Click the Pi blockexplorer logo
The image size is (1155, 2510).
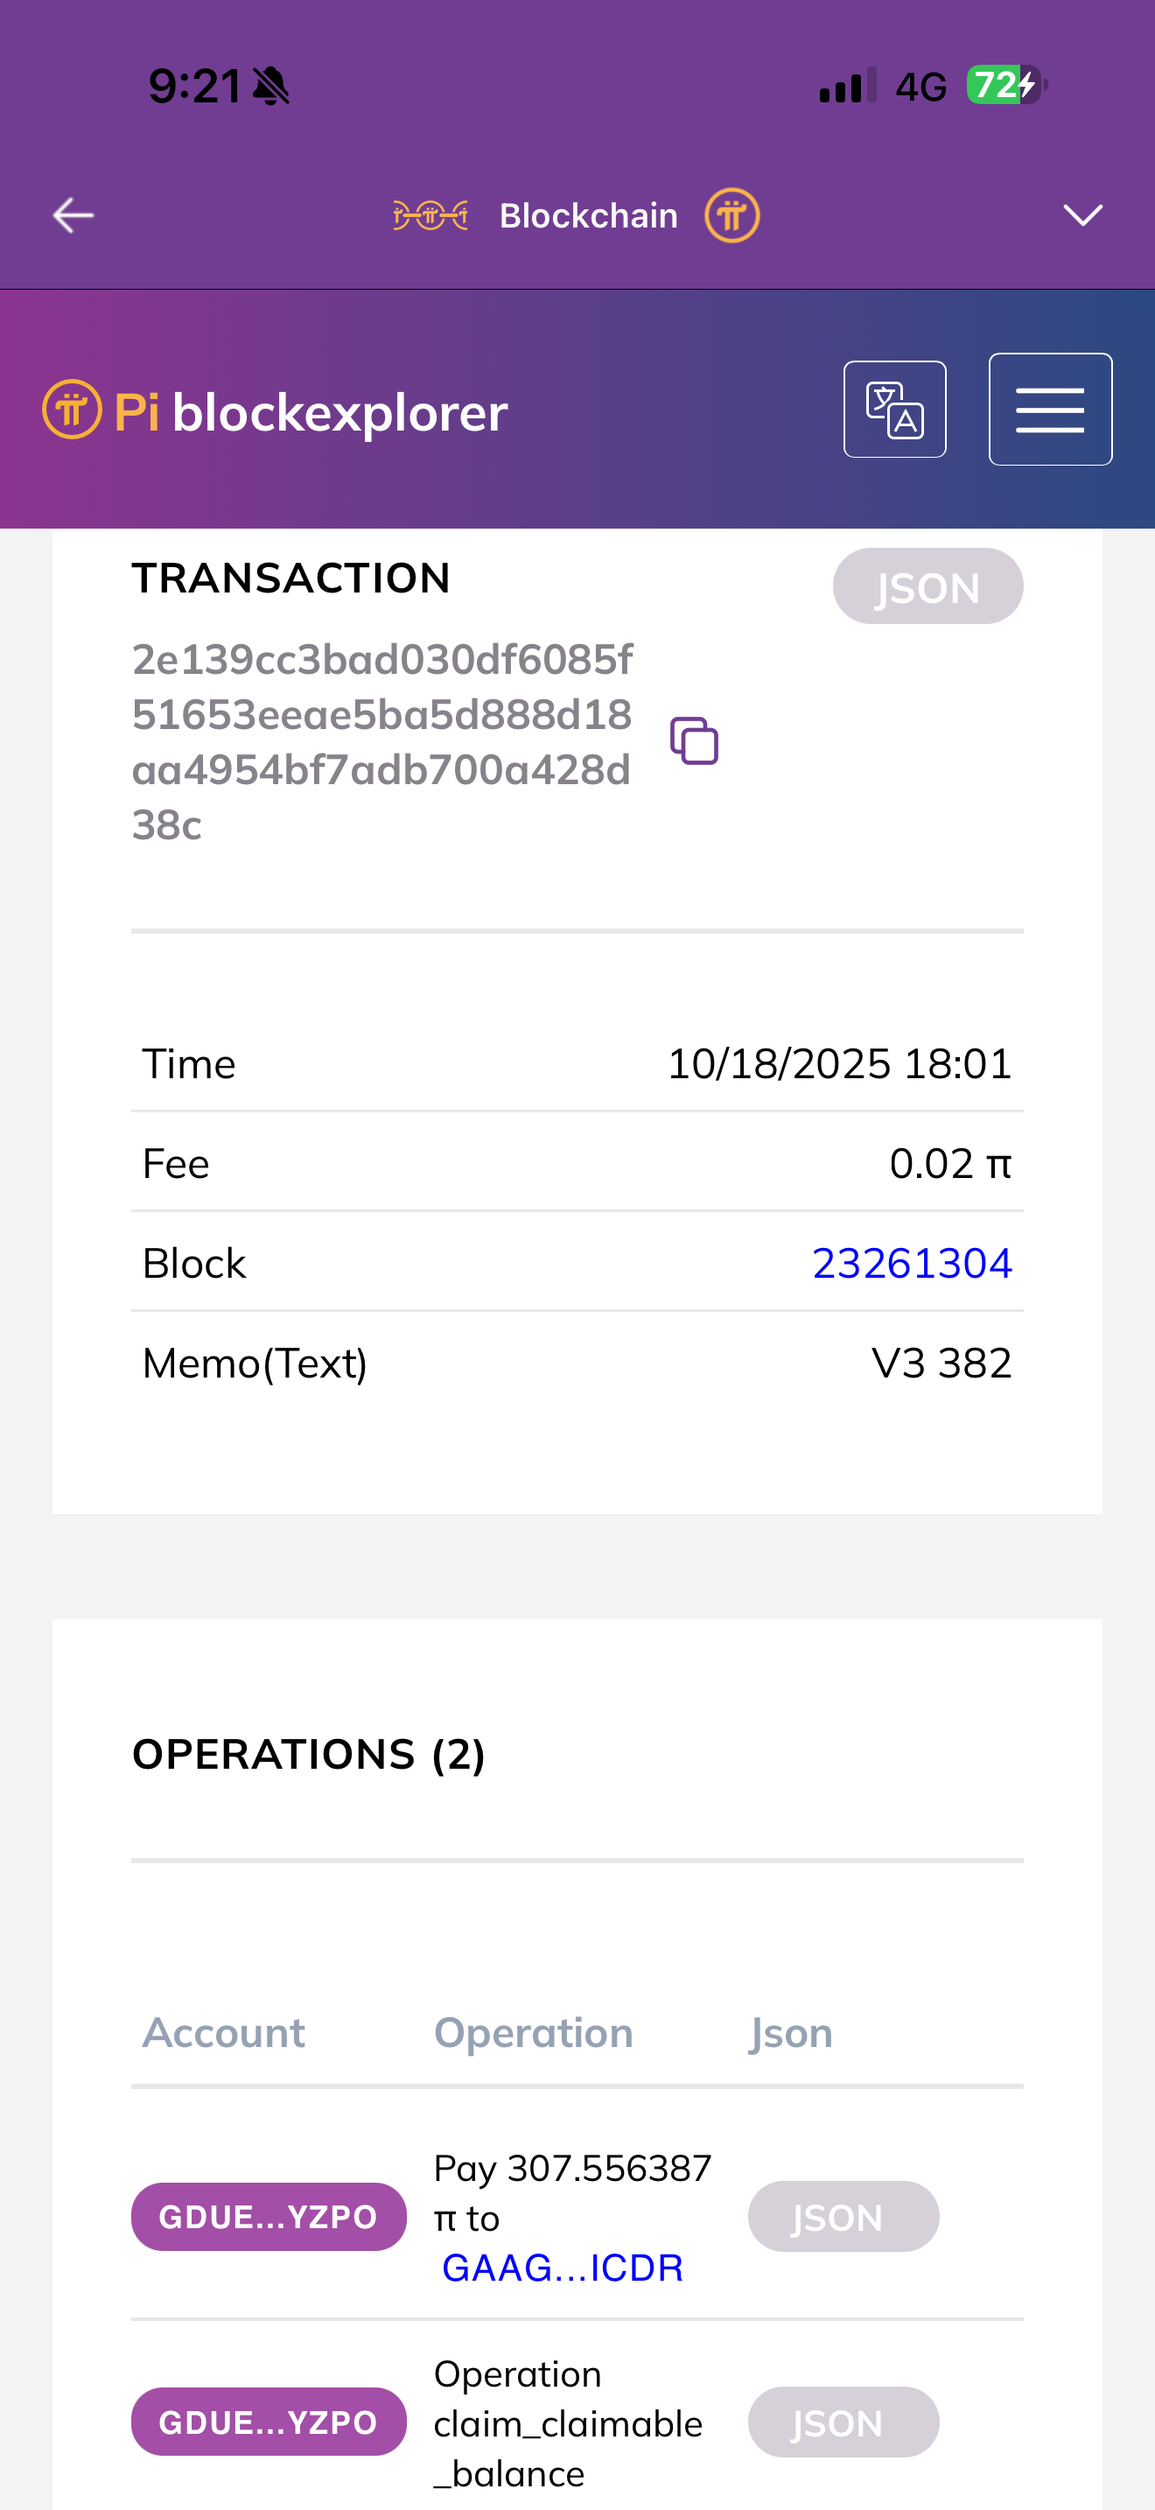[276, 411]
